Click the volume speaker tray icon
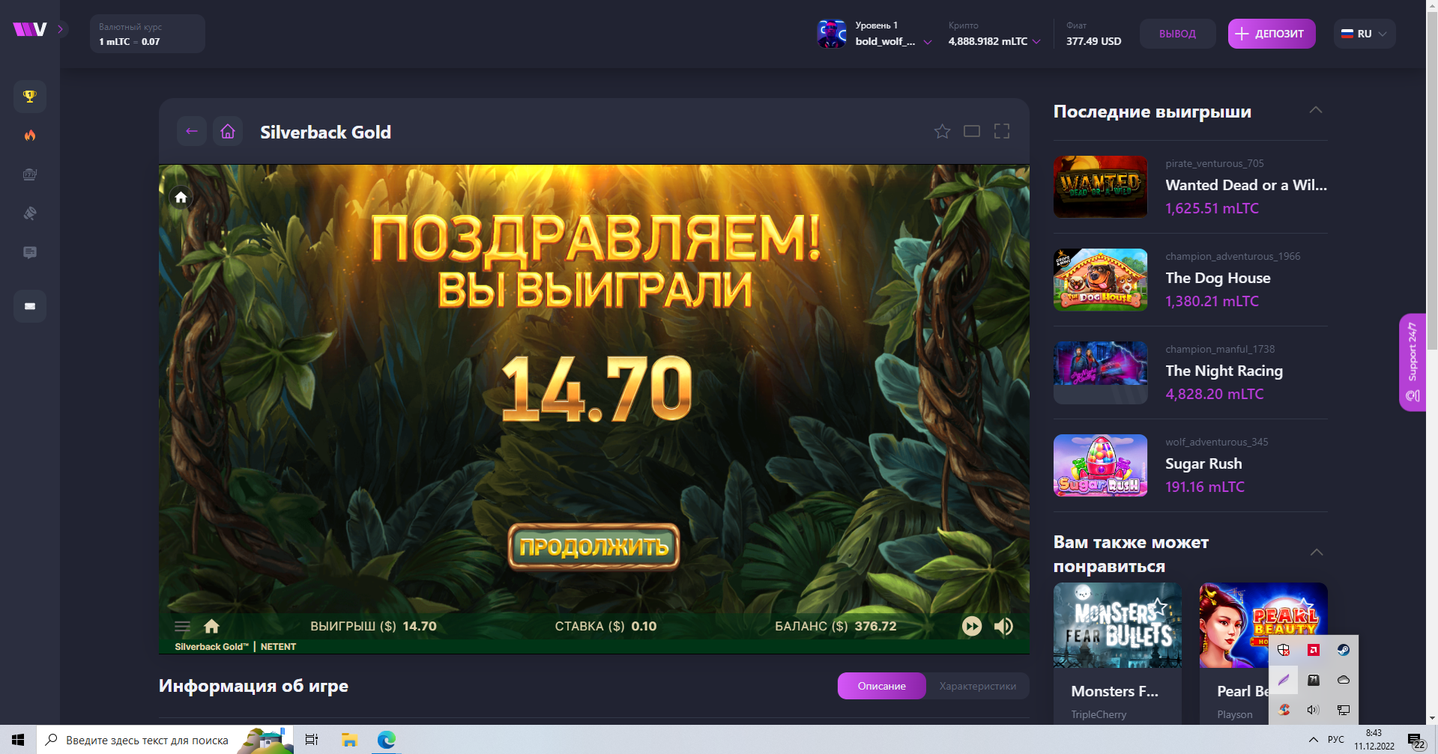Image resolution: width=1438 pixels, height=754 pixels. [x=1314, y=710]
